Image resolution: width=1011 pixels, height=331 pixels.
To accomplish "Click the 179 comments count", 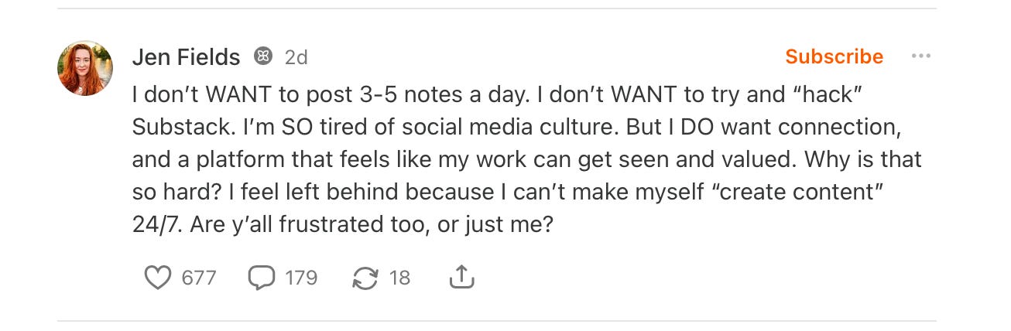I will tap(301, 278).
